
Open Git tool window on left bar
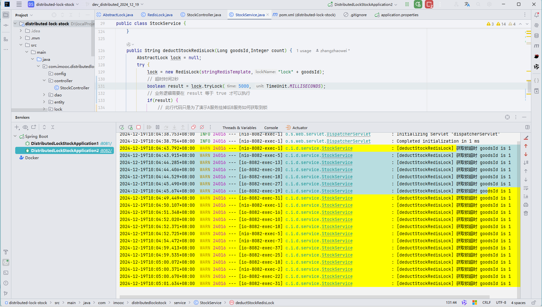pos(6,293)
